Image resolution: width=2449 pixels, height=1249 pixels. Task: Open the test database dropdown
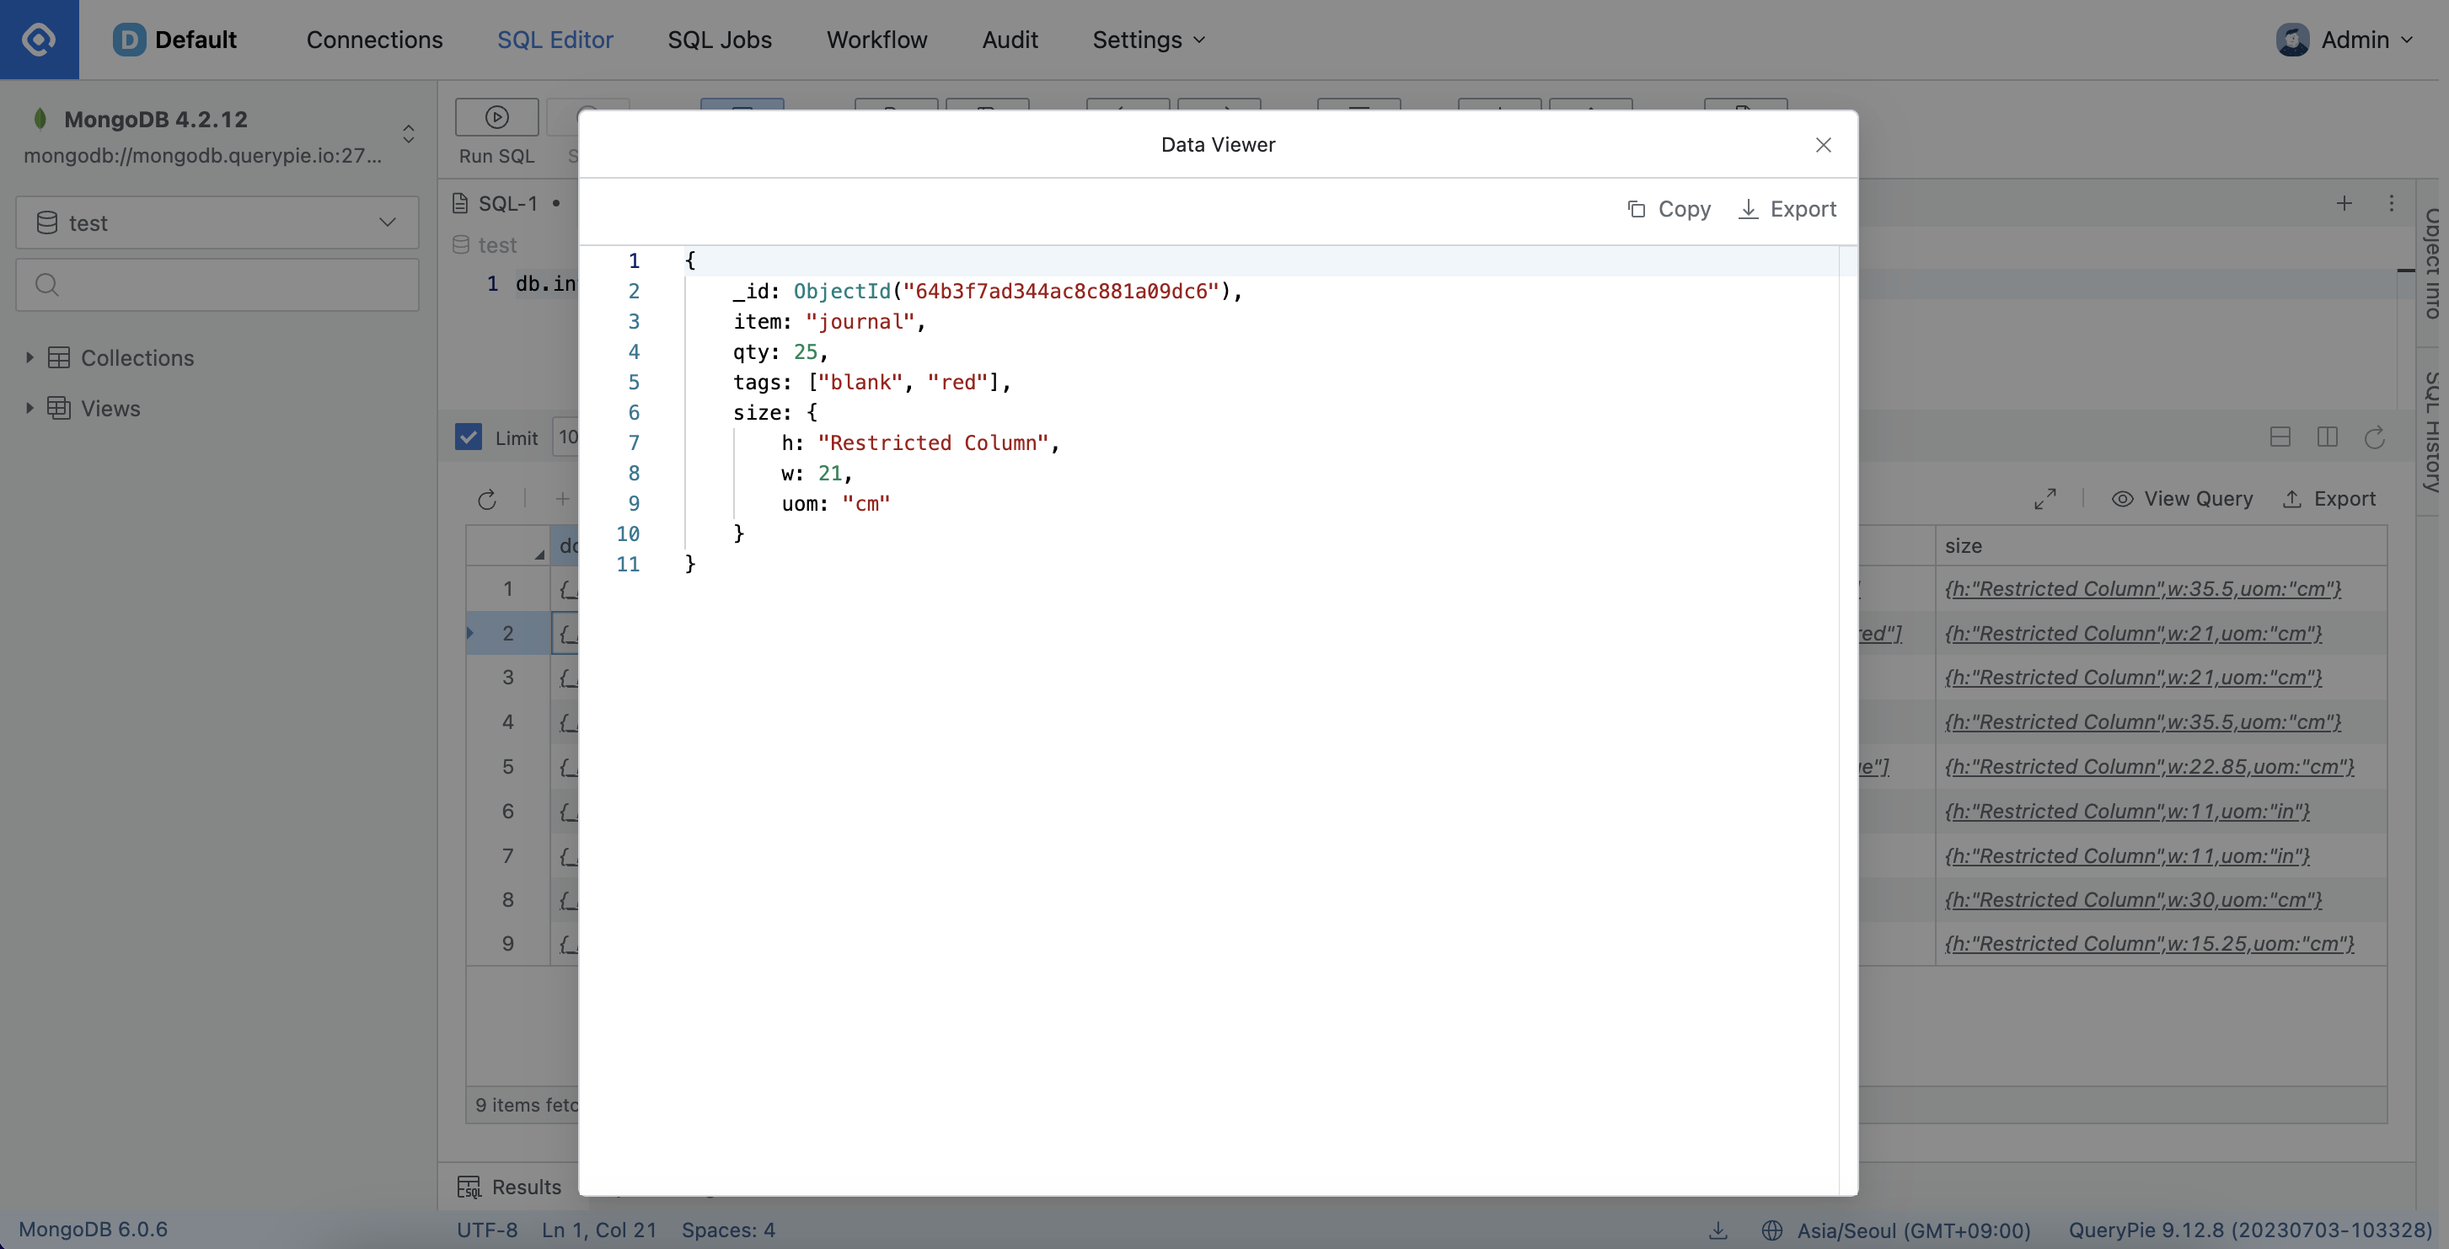[217, 222]
